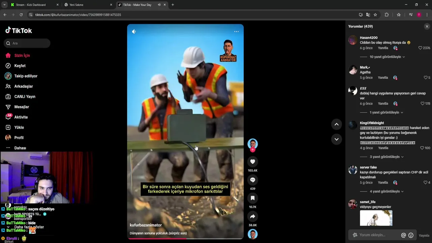Screen dimensions: 432x243
Task: Open Sizin İçin feed
Action: [22, 55]
